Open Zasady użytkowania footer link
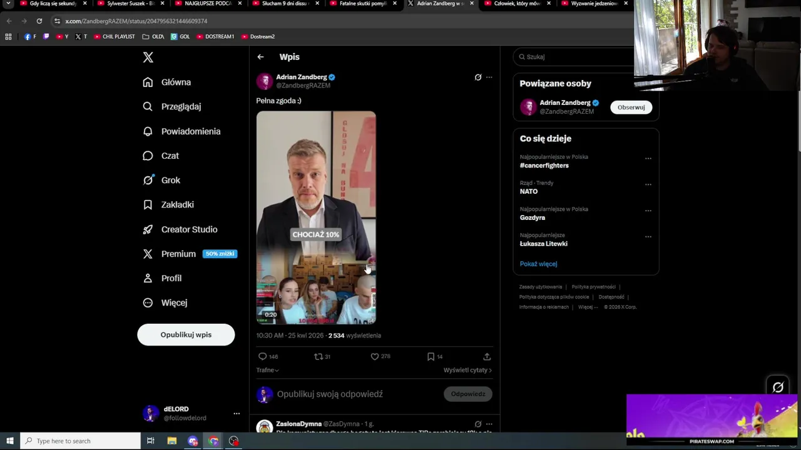Screen dimensions: 801x450 pyautogui.click(x=541, y=287)
